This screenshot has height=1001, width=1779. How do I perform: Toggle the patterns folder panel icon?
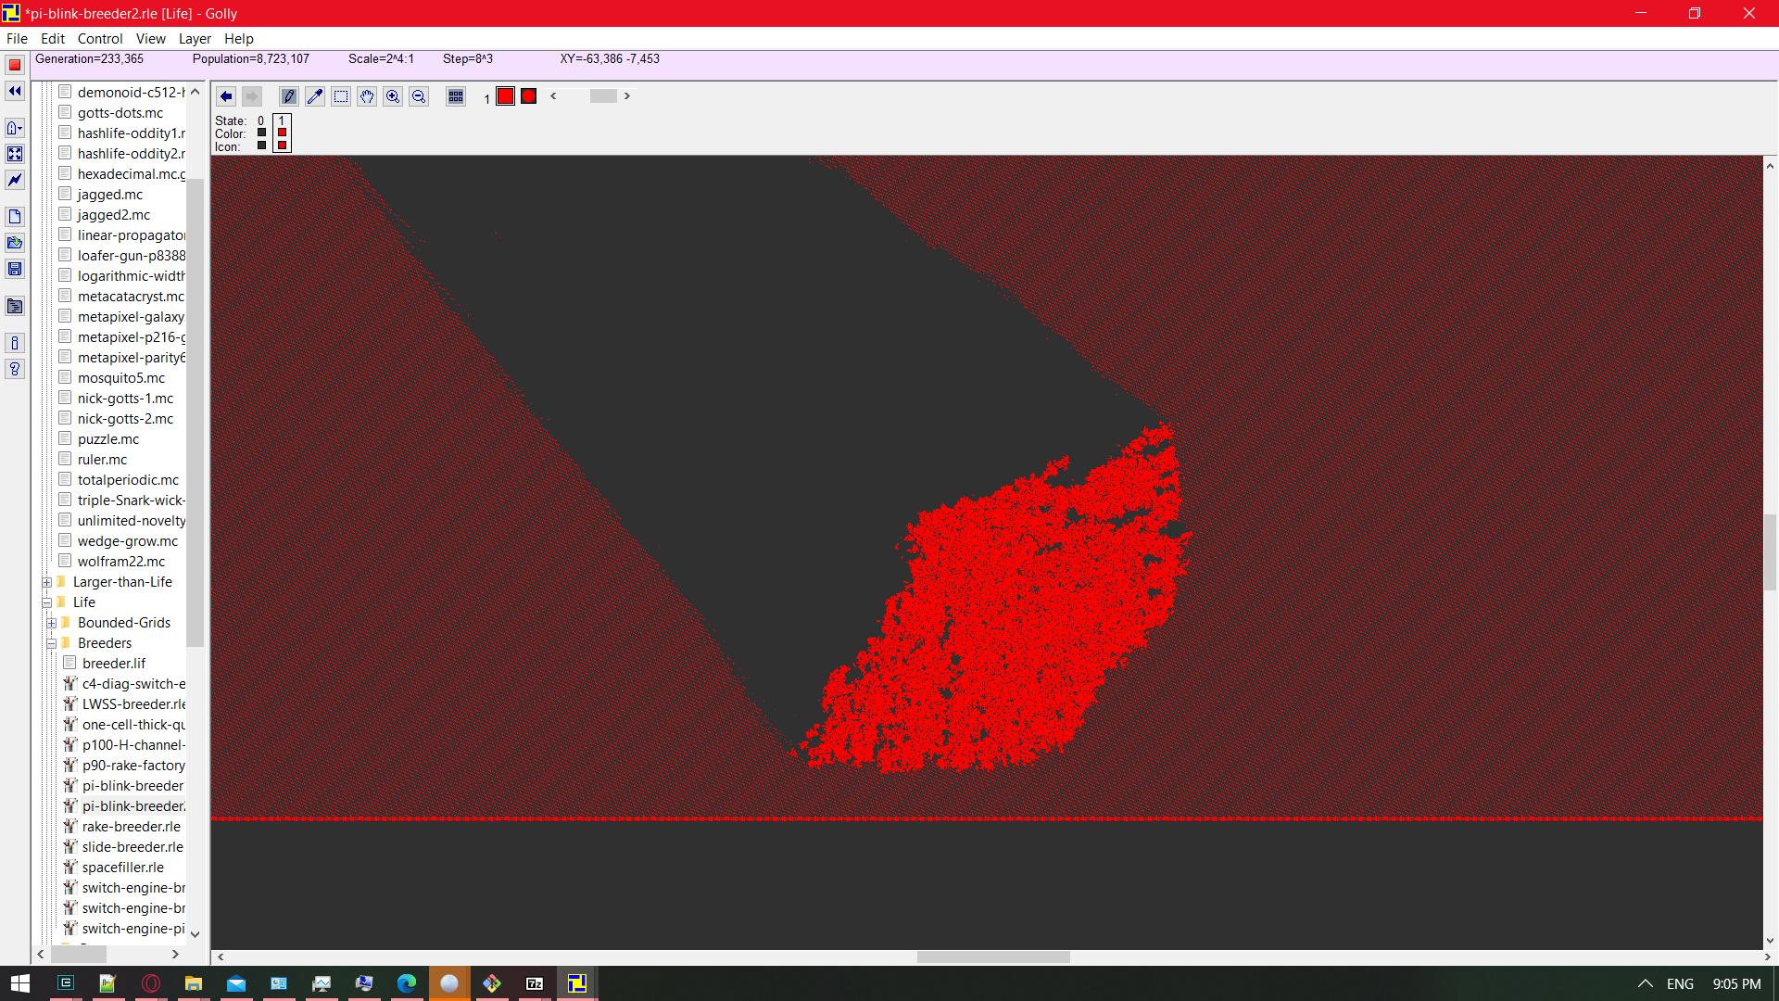[15, 306]
